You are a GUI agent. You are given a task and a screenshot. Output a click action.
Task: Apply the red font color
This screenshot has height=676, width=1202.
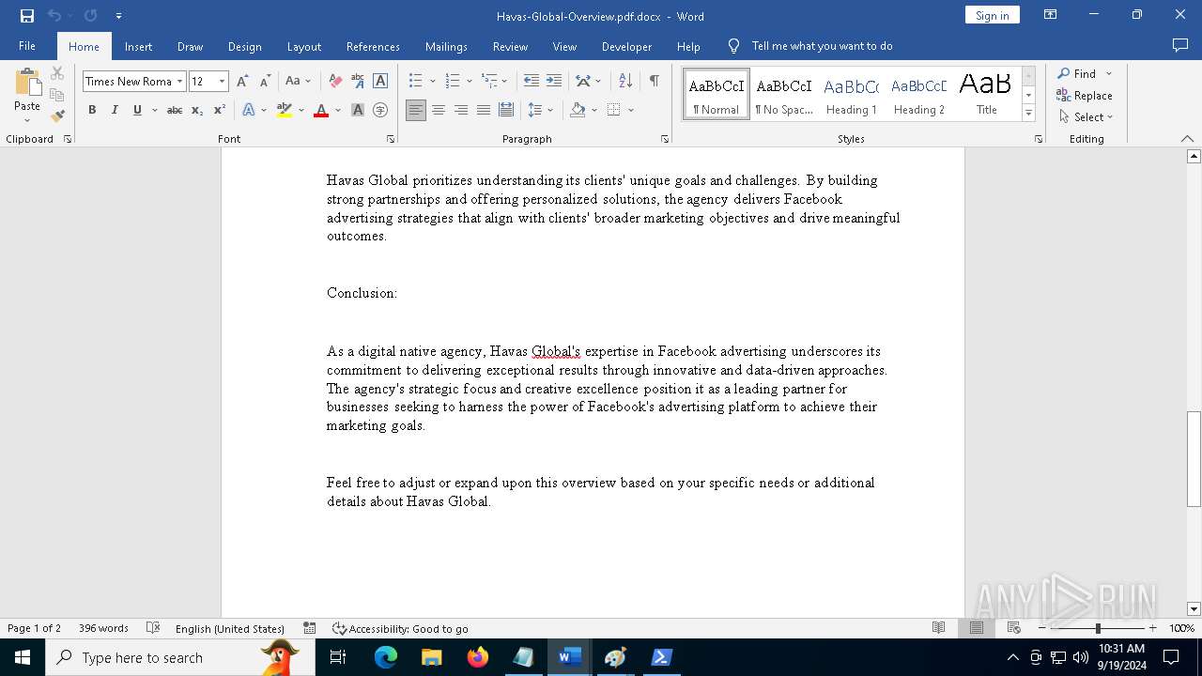click(x=321, y=111)
